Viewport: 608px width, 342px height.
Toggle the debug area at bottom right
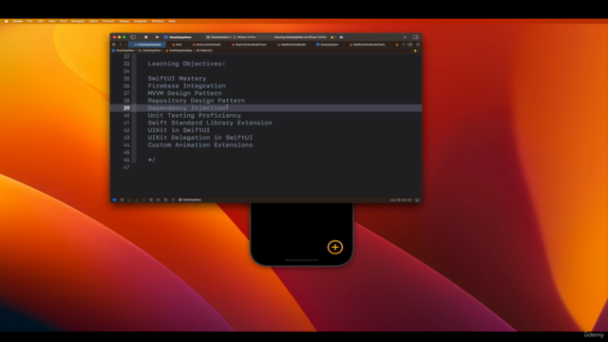(417, 199)
